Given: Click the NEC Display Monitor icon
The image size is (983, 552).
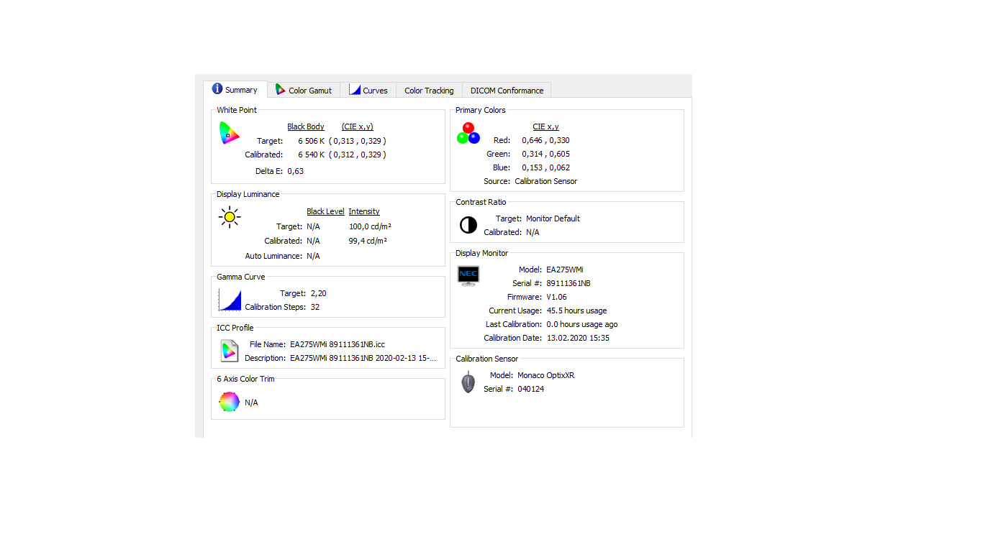Looking at the screenshot, I should 468,276.
